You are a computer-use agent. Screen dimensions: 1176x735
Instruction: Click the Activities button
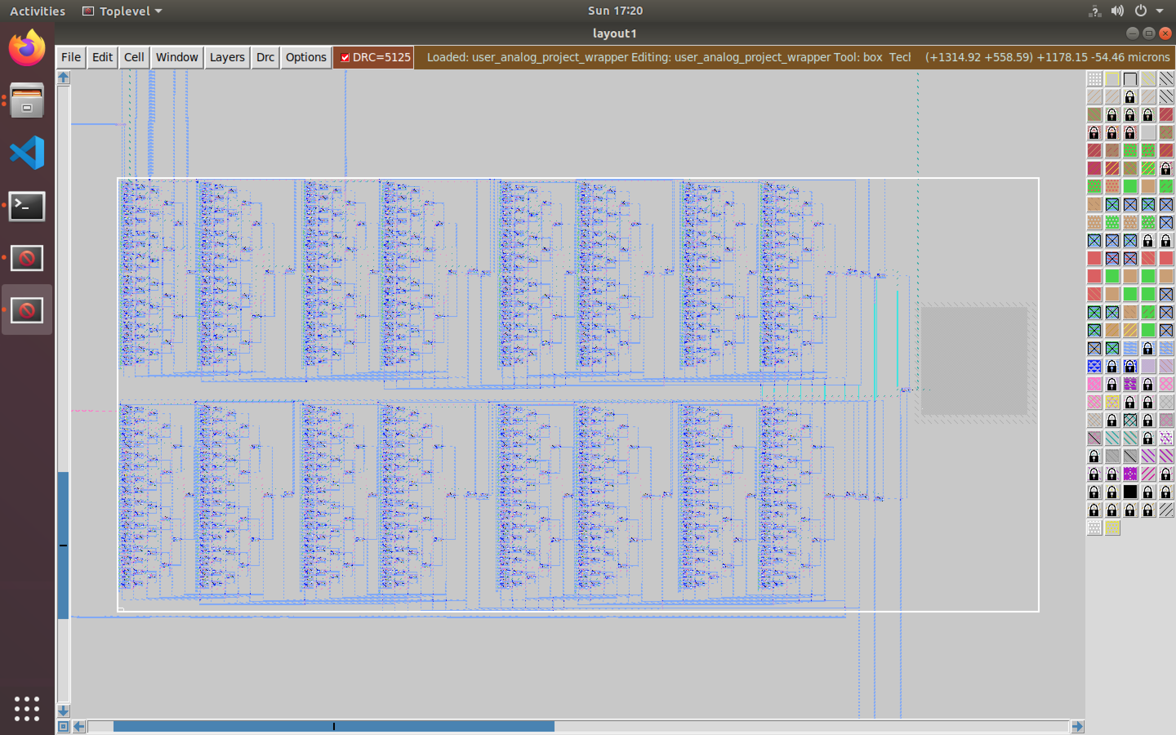pos(38,11)
